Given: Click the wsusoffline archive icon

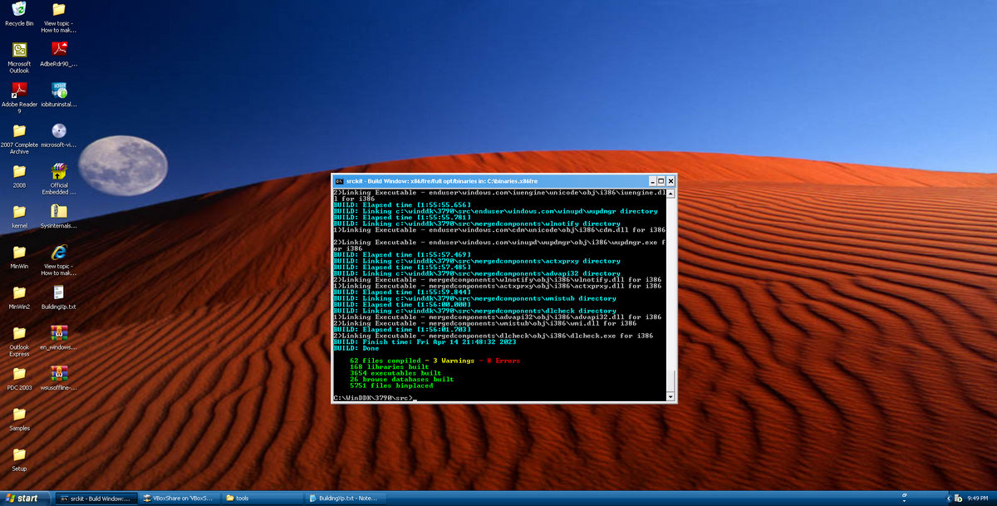Looking at the screenshot, I should [59, 374].
